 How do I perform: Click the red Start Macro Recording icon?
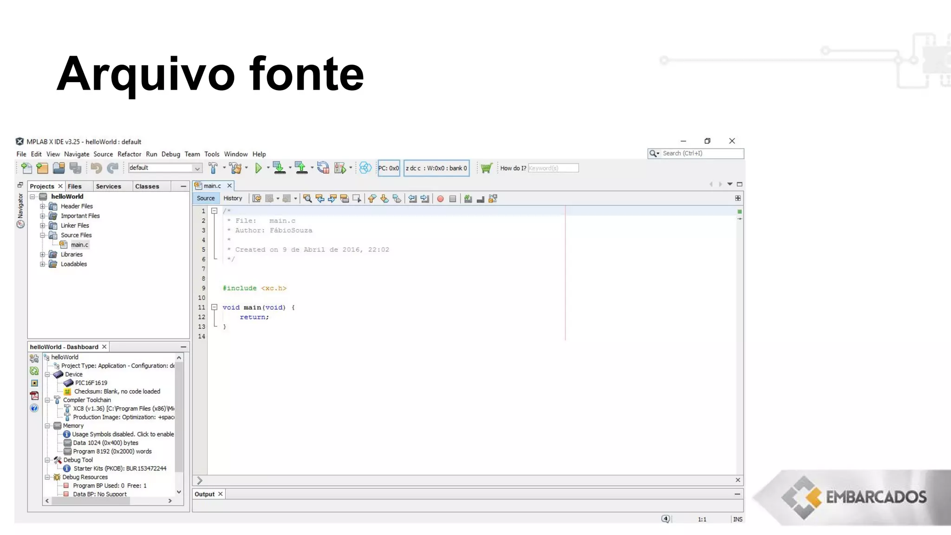[x=440, y=199]
